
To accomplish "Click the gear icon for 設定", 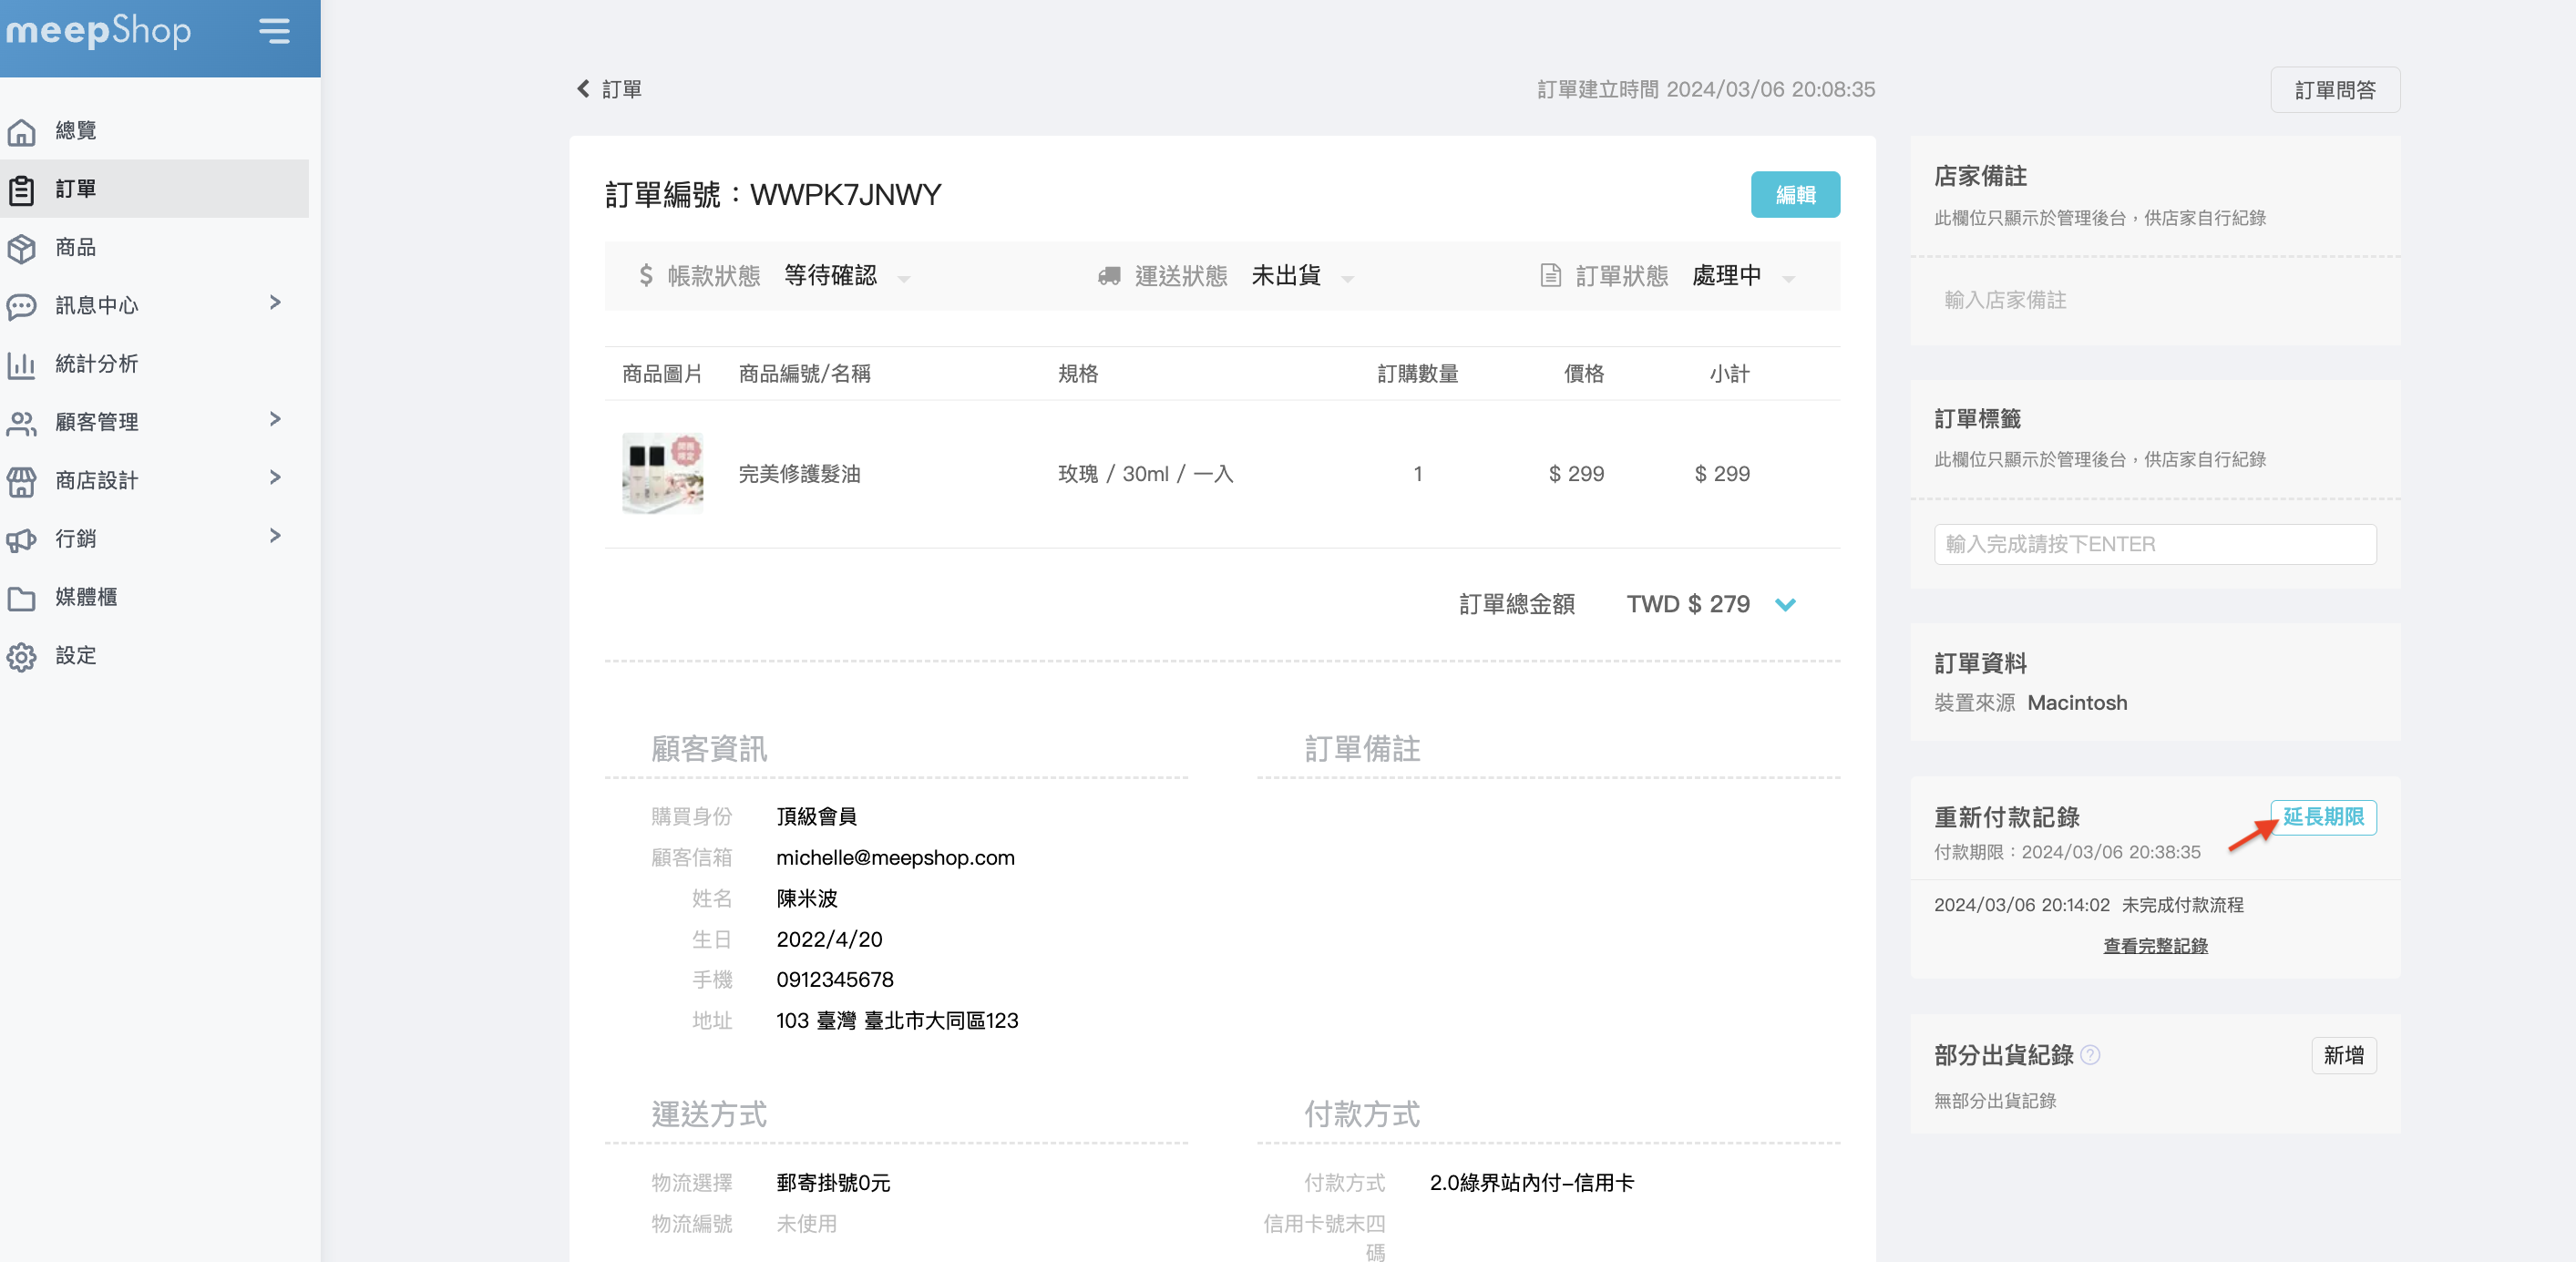I will click(x=21, y=656).
